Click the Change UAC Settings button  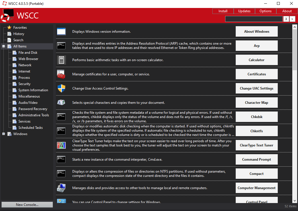256,88
